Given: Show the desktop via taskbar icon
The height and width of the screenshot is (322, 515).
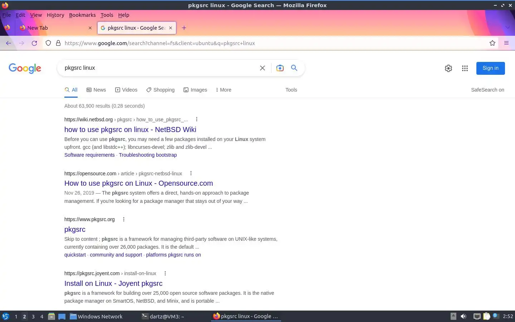Looking at the screenshot, I should point(62,316).
